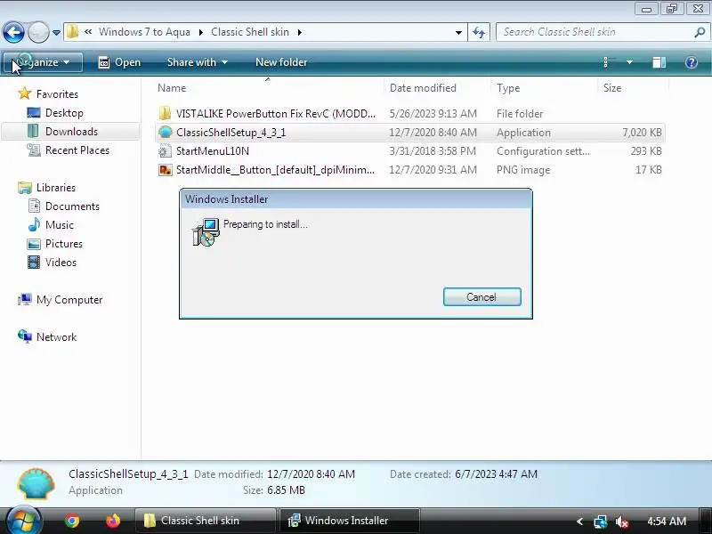The width and height of the screenshot is (712, 534).
Task: Click the VISTALIKE folder icon
Action: (165, 113)
